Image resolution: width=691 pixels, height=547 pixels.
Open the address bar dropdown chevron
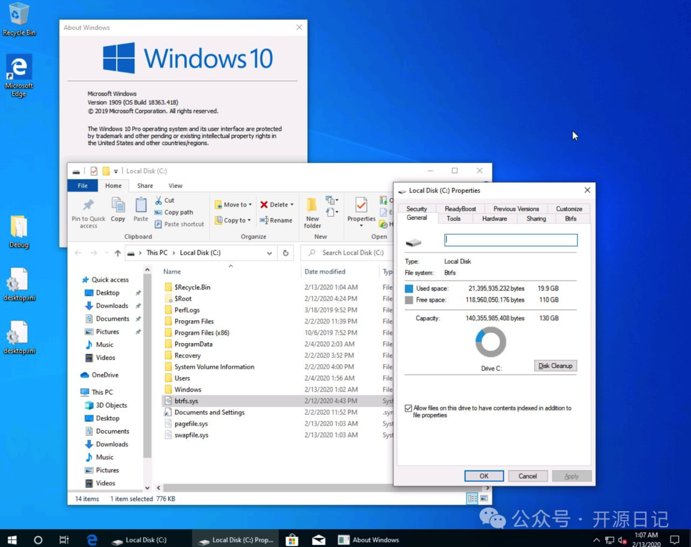pos(269,252)
